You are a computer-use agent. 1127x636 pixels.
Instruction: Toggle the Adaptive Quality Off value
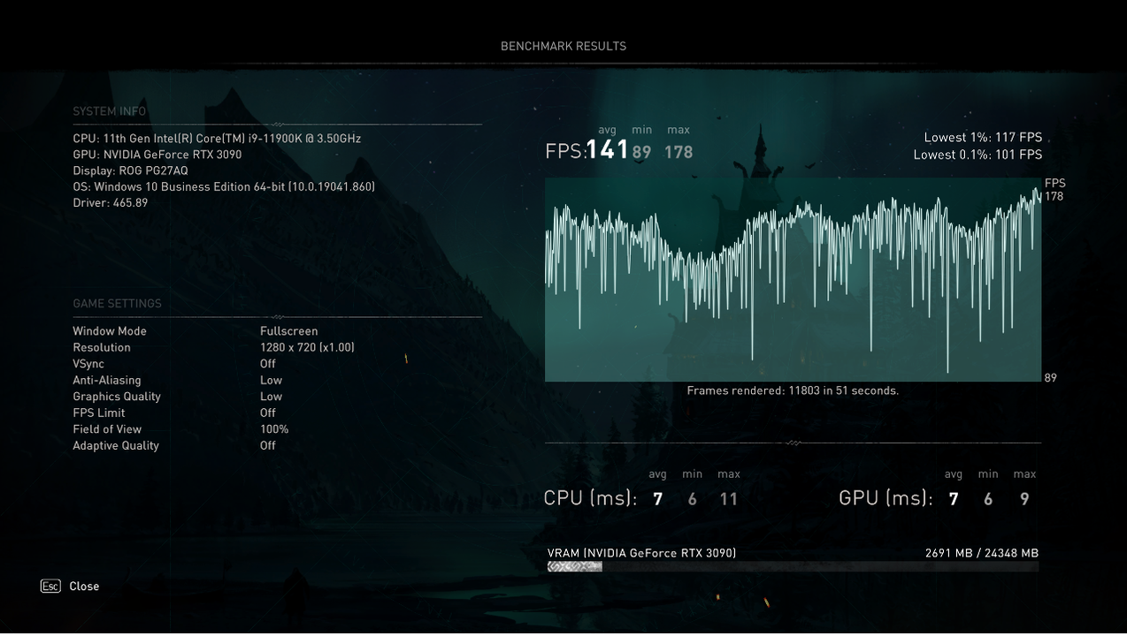[x=268, y=446]
